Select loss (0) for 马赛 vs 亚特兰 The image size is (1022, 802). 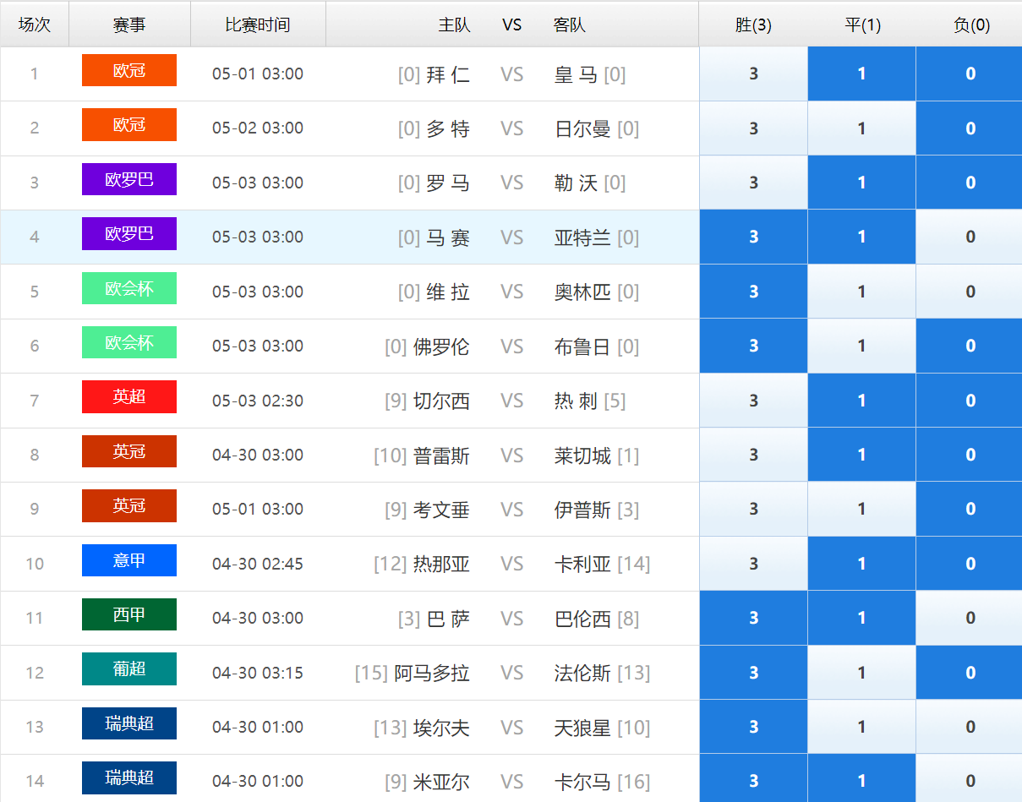[x=970, y=237]
